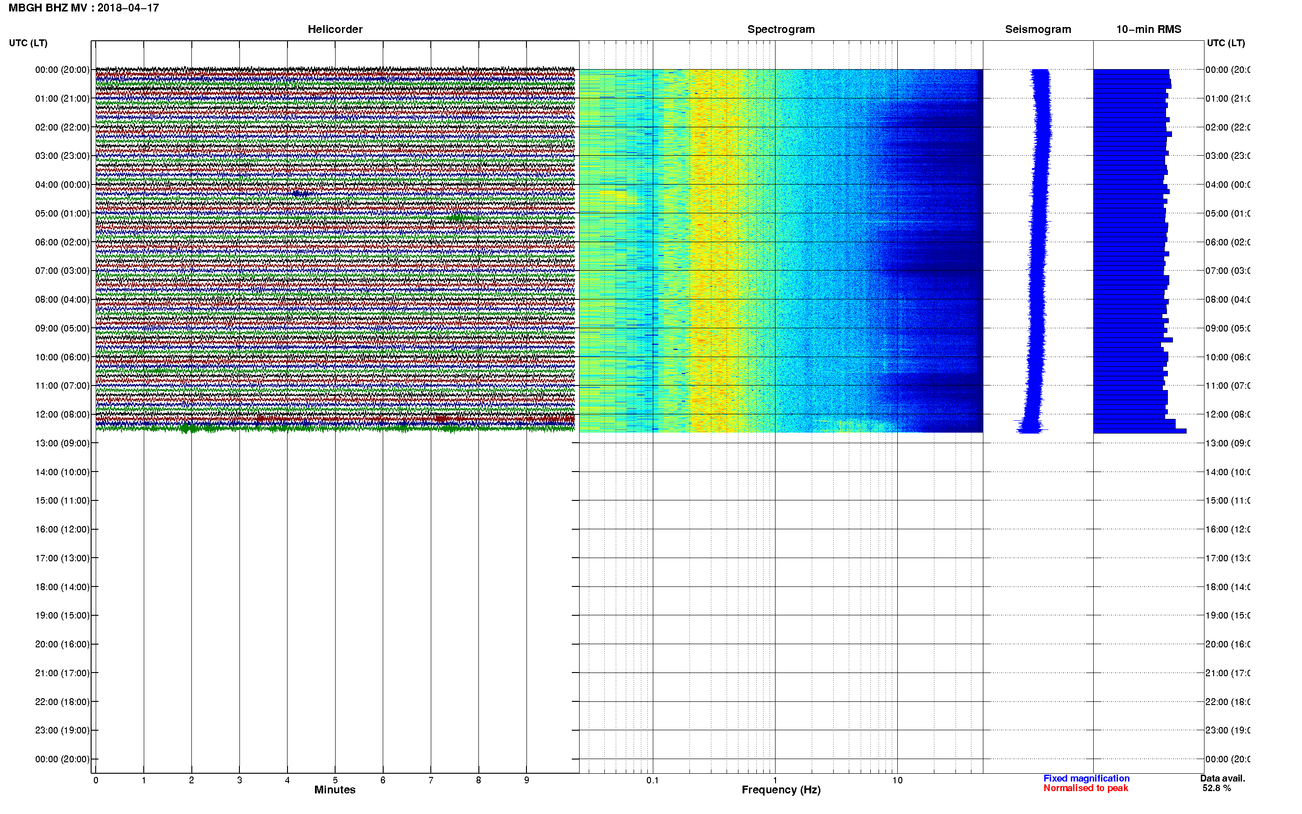Click the left '10:00 (06:00)' time label
The image size is (1302, 814).
pyautogui.click(x=62, y=357)
